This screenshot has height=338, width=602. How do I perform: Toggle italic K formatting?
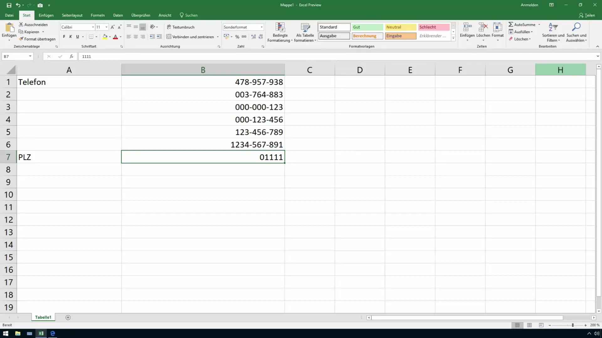pyautogui.click(x=71, y=37)
